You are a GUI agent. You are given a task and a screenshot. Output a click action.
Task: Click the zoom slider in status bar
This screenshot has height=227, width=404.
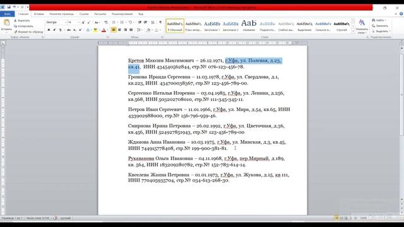click(x=385, y=218)
